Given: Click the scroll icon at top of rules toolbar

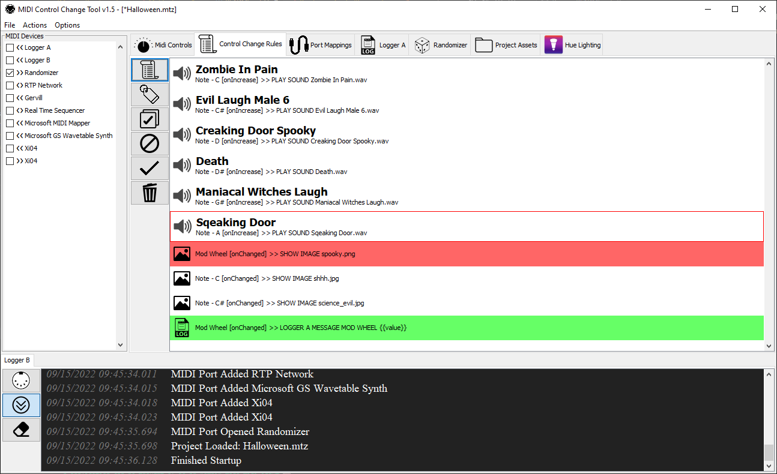Looking at the screenshot, I should (150, 70).
